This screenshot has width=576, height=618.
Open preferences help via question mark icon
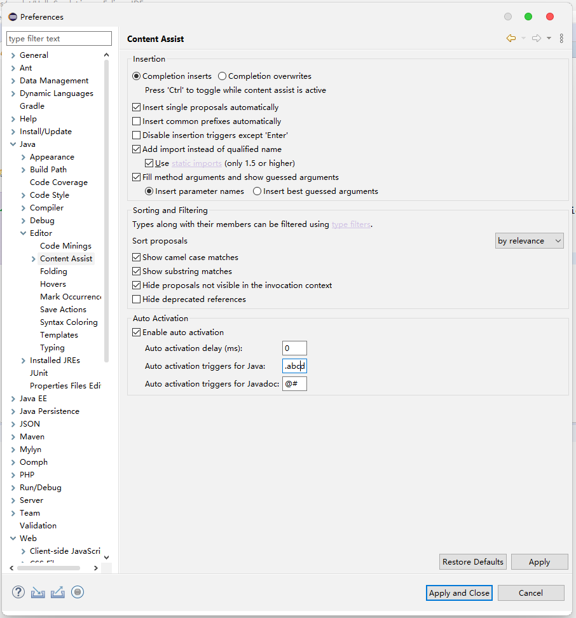click(x=18, y=592)
